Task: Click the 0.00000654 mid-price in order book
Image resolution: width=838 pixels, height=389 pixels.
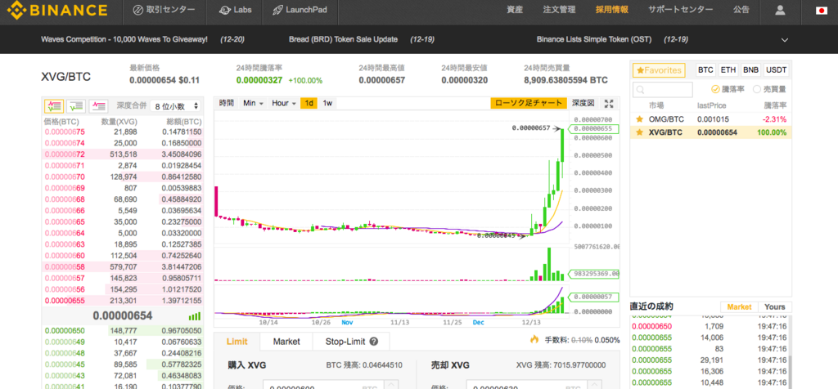Action: point(123,316)
